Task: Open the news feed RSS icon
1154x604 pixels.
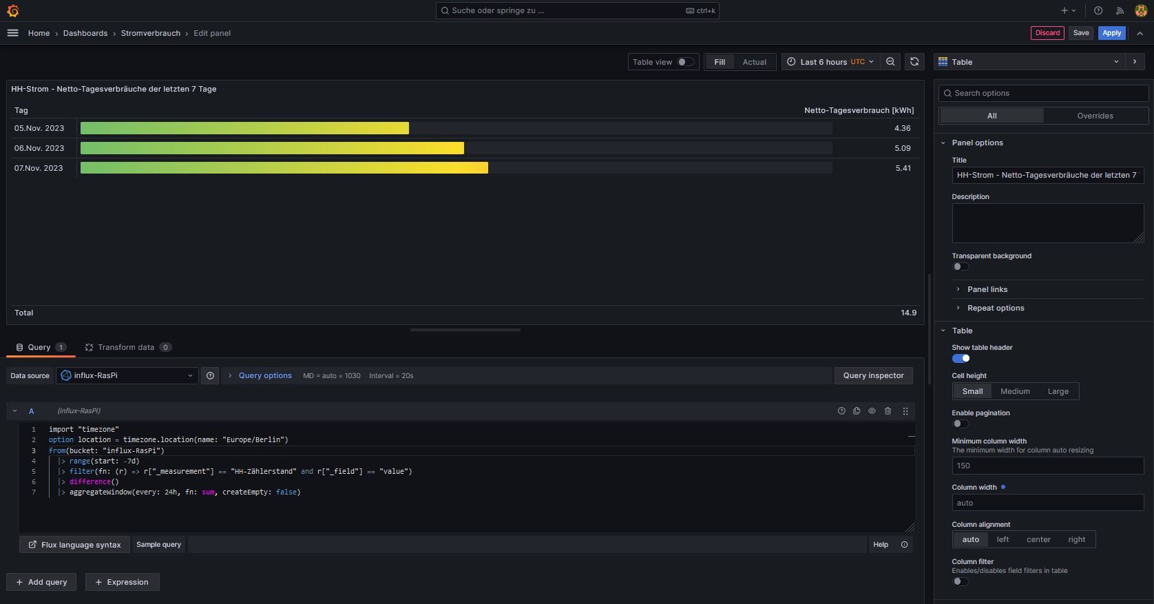Action: coord(1120,10)
